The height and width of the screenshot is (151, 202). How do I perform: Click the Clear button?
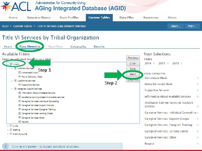[133, 63]
